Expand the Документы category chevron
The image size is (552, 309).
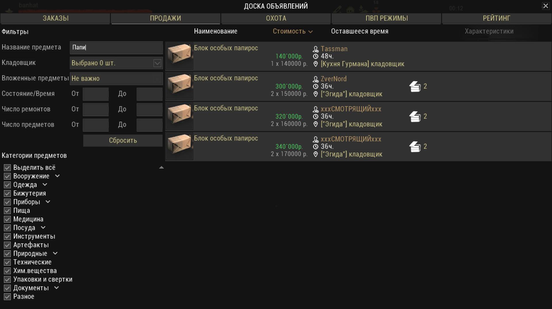tap(57, 288)
